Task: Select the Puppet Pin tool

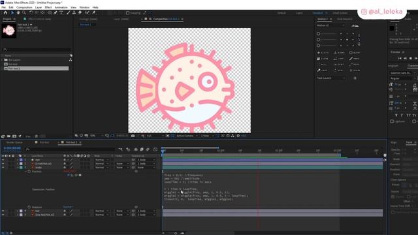Action: coord(94,13)
